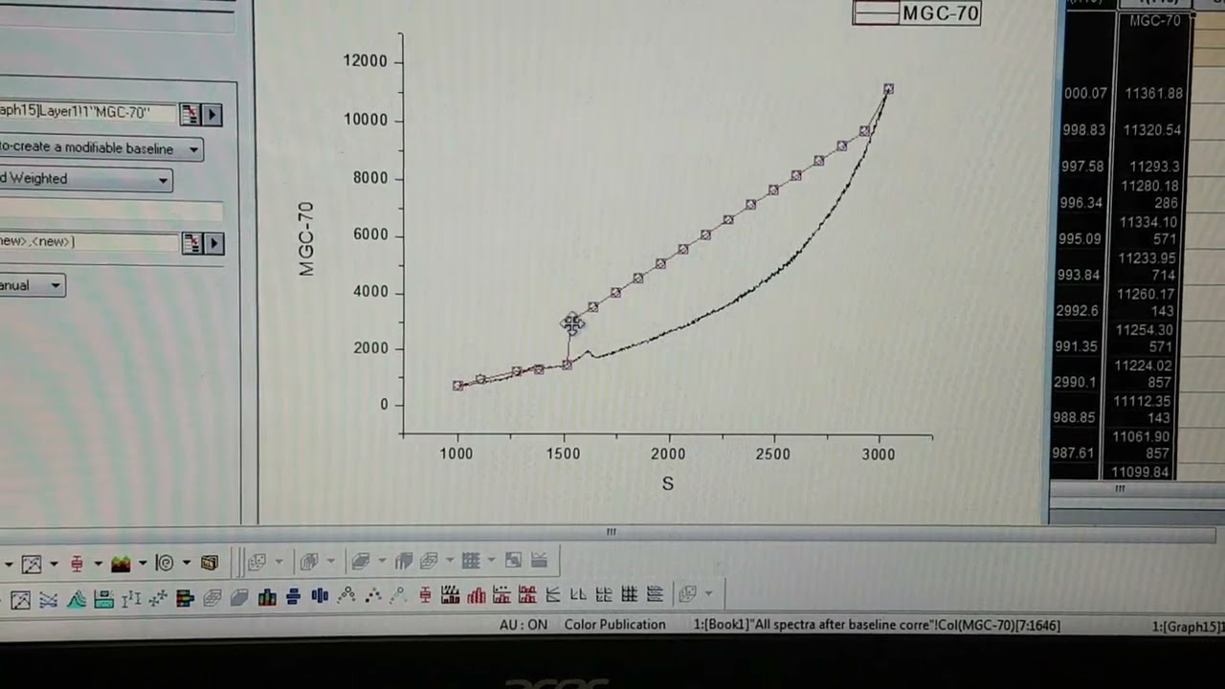Open the dropdown arrow beside the red box chart icon

pos(98,564)
